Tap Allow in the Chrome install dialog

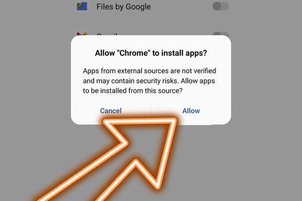191,111
